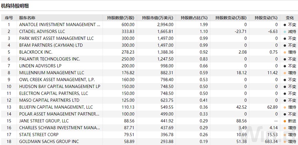Select holding value 1,388.36
The height and width of the screenshot is (145, 298).
(165, 52)
